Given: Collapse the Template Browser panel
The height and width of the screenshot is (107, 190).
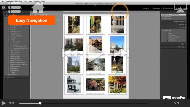Looking at the screenshot, I should pos(5,15).
